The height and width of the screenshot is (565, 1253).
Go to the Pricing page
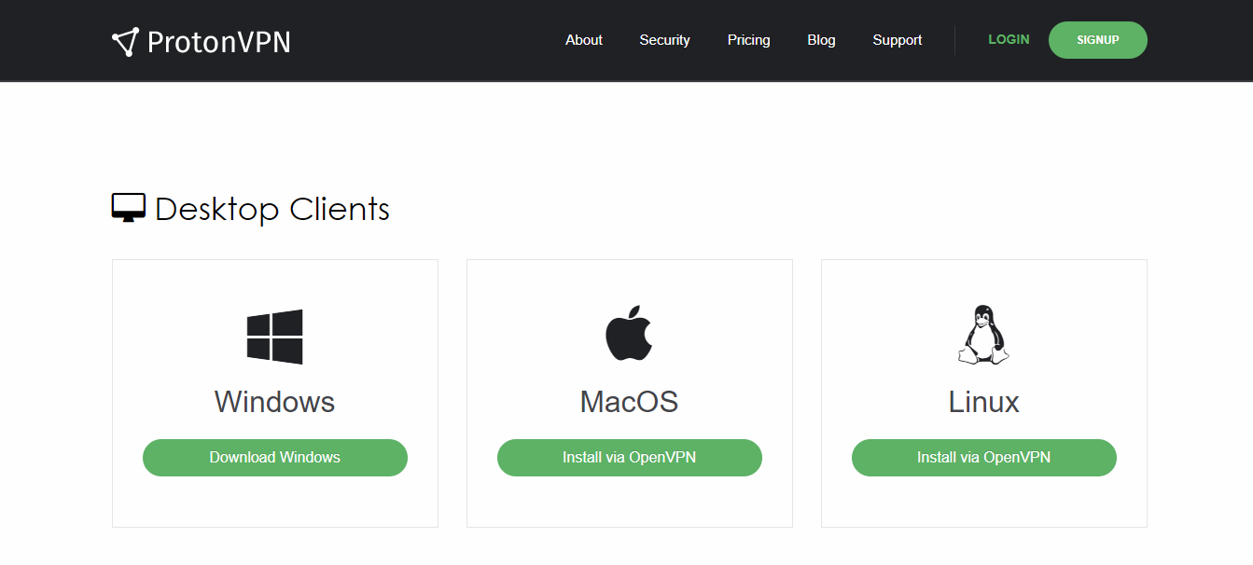(749, 40)
